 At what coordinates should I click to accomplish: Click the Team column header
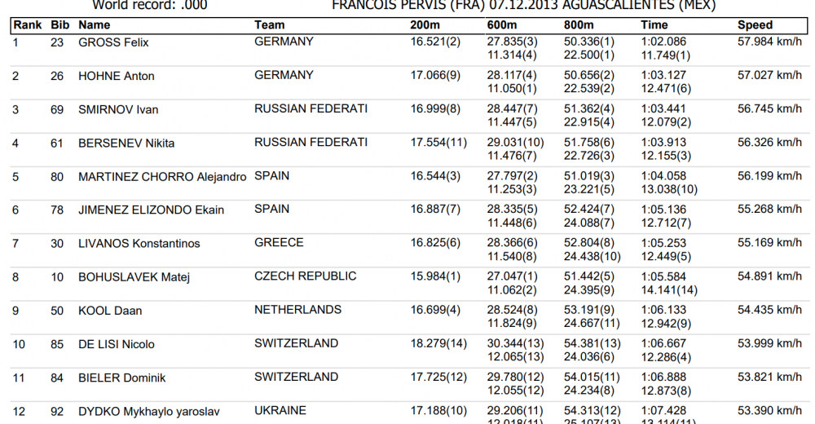pos(269,25)
